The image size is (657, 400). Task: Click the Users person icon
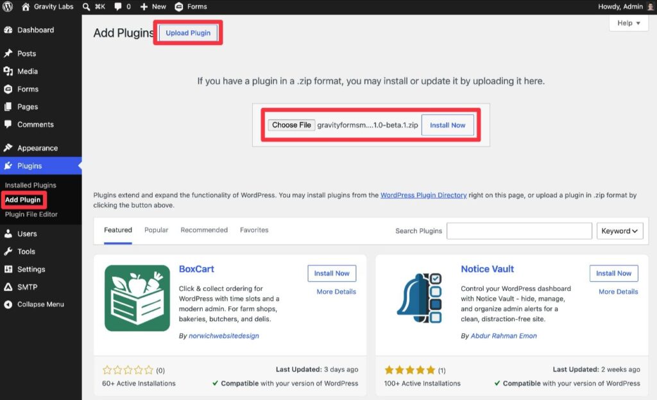coord(8,234)
